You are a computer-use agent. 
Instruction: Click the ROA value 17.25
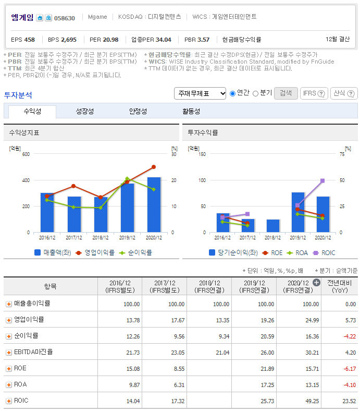point(267,385)
